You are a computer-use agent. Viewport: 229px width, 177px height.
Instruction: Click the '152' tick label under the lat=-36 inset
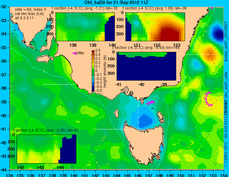point(157,45)
